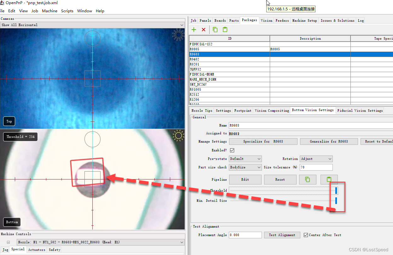Click the Name input field

(311, 125)
